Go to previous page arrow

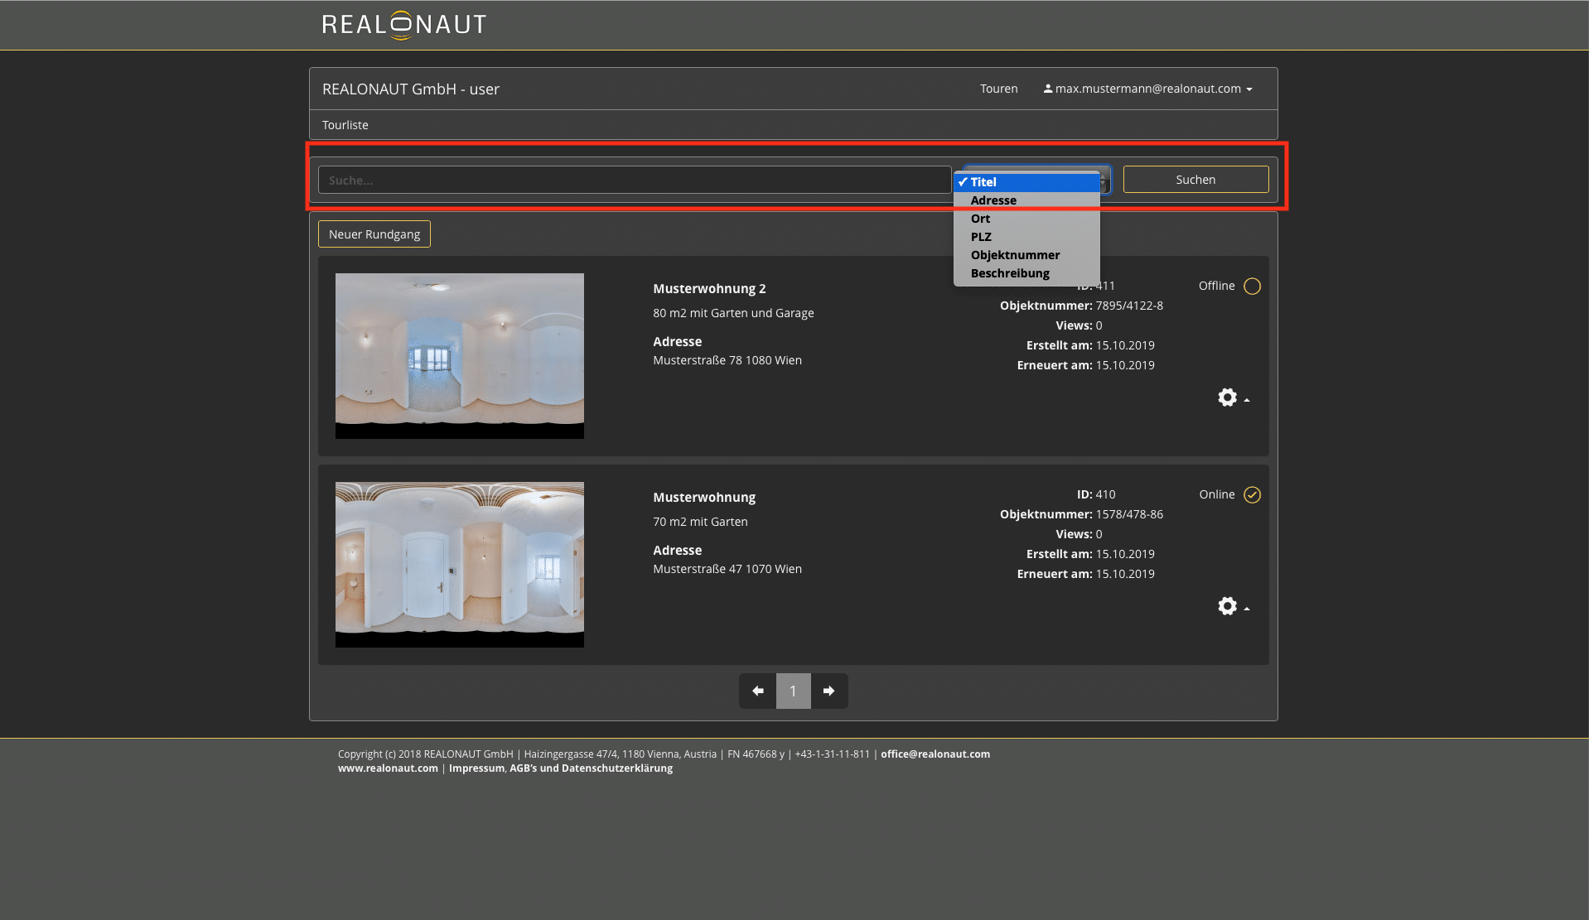click(x=757, y=691)
